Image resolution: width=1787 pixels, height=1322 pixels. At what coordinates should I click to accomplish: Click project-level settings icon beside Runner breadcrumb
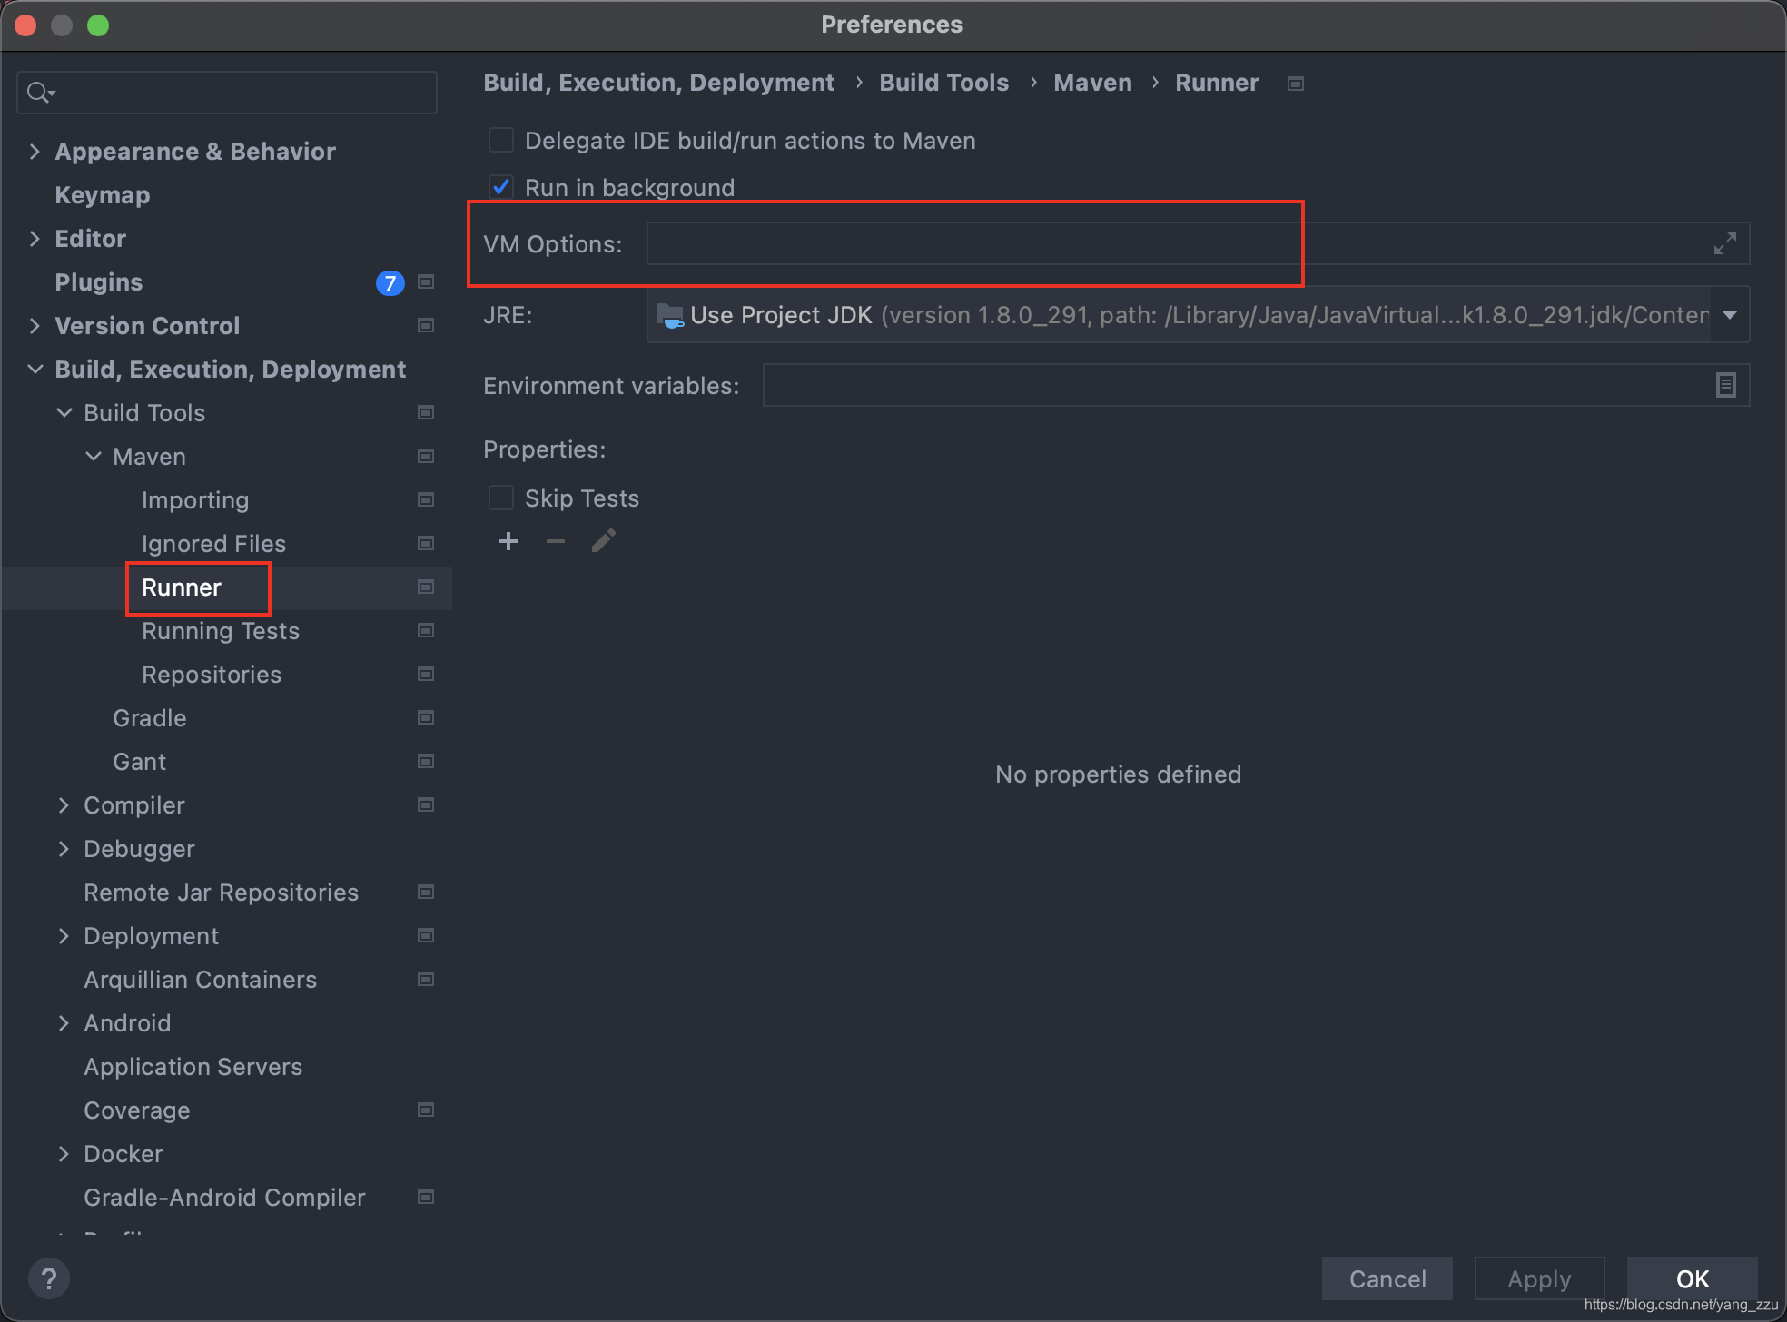pyautogui.click(x=1296, y=84)
